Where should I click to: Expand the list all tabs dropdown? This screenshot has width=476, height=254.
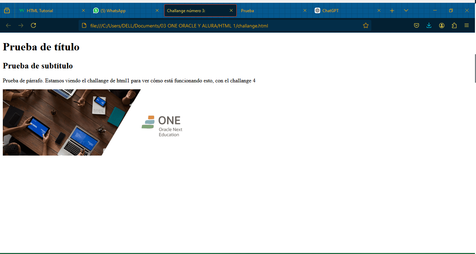pos(406,11)
